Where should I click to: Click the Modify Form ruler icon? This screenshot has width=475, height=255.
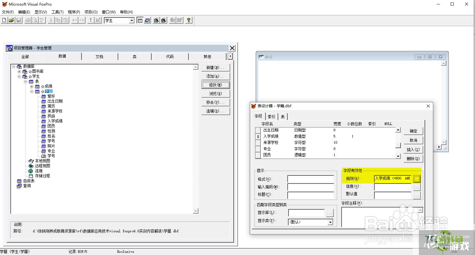pyautogui.click(x=98, y=20)
